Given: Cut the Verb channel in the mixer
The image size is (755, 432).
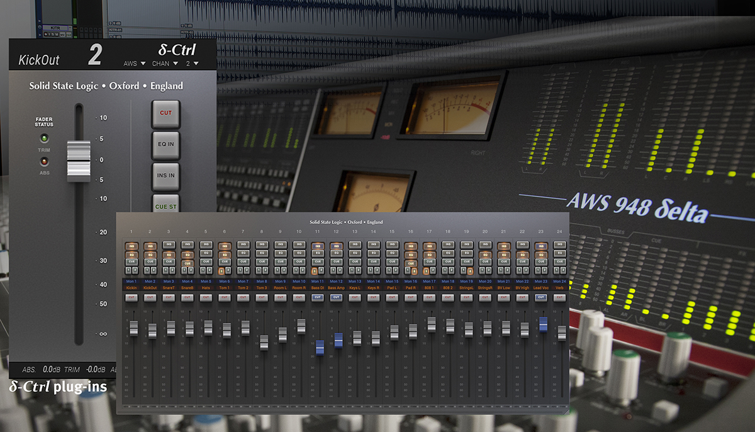Looking at the screenshot, I should 560,297.
